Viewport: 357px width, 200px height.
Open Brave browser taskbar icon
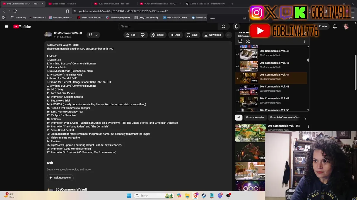[x=196, y=196]
